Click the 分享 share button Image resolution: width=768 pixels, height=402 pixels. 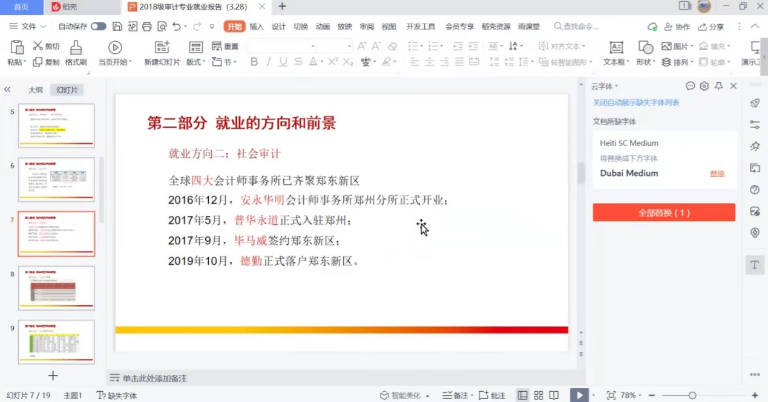(711, 27)
